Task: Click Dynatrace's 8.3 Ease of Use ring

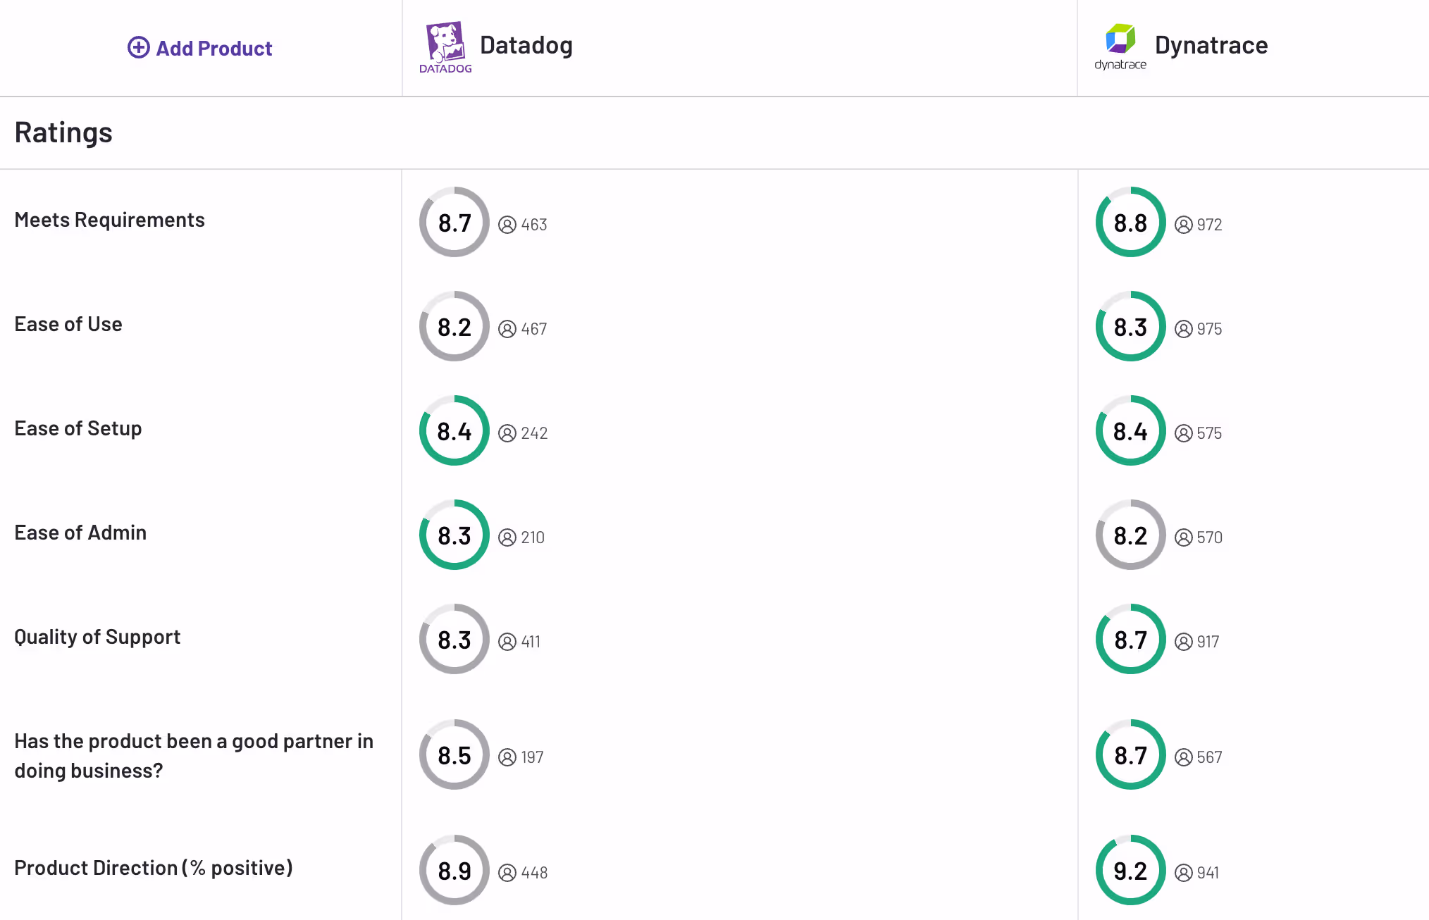Action: (x=1130, y=327)
